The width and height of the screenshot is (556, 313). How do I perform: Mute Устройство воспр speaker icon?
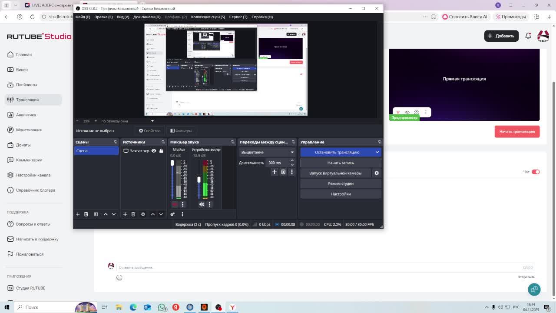(202, 204)
